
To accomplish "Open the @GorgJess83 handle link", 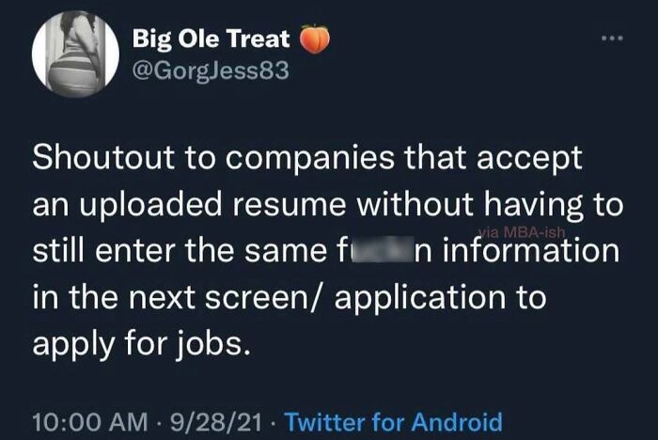I will (x=211, y=71).
